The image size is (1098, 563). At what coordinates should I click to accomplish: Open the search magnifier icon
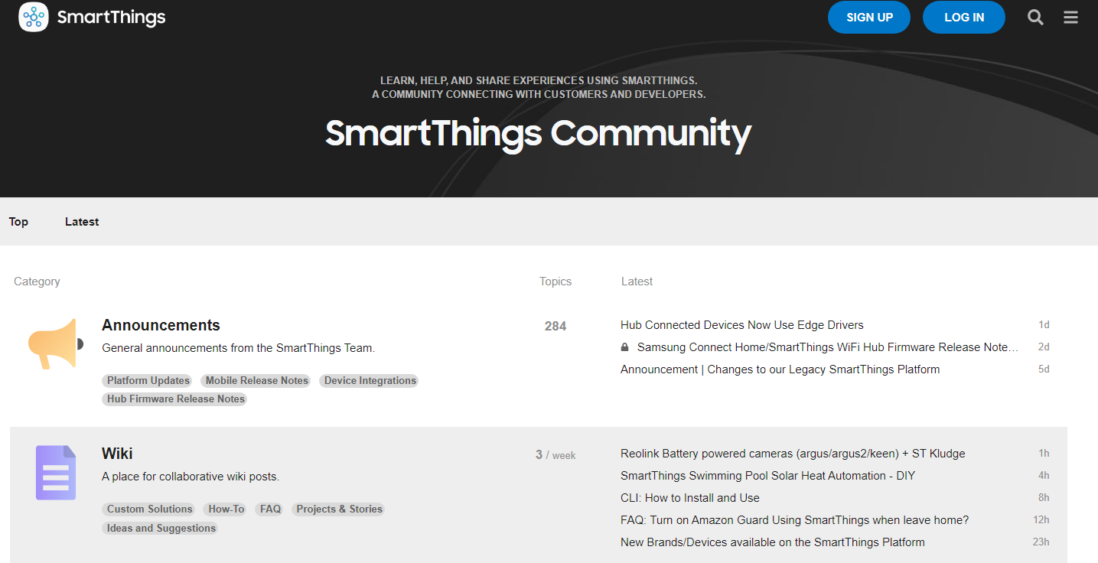(x=1035, y=18)
